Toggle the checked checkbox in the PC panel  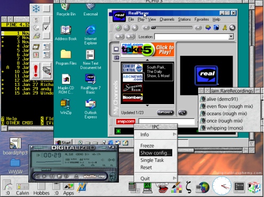tap(46, 28)
